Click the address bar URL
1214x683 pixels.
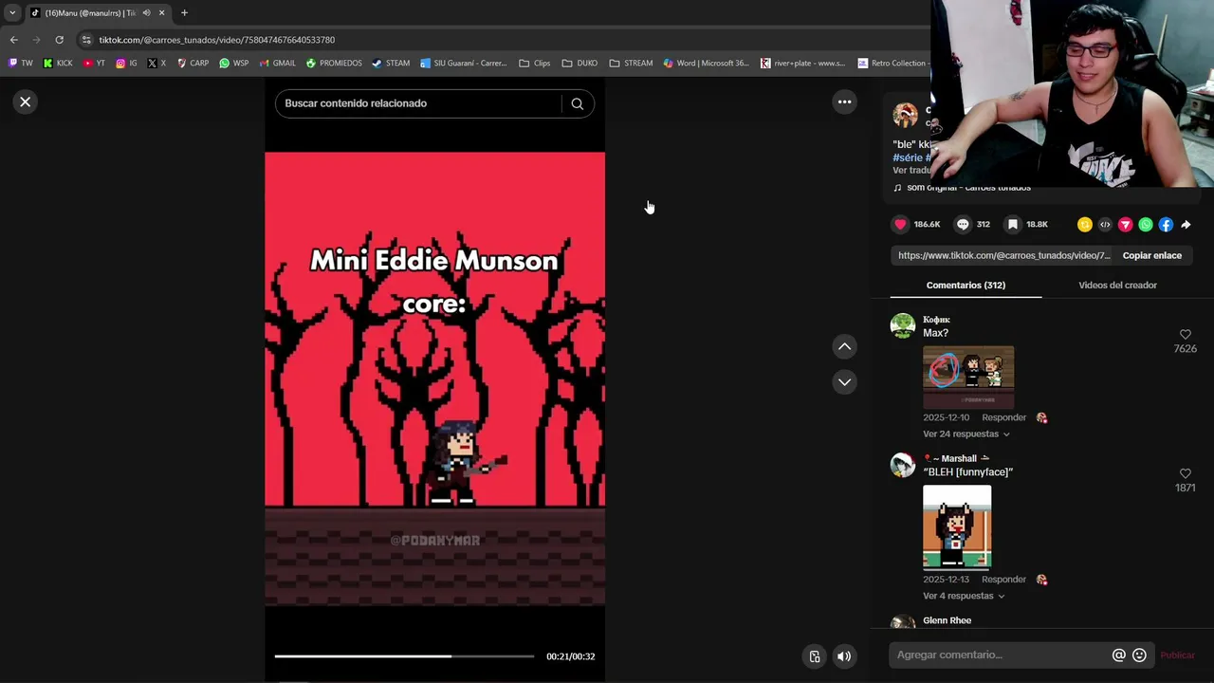pyautogui.click(x=217, y=40)
